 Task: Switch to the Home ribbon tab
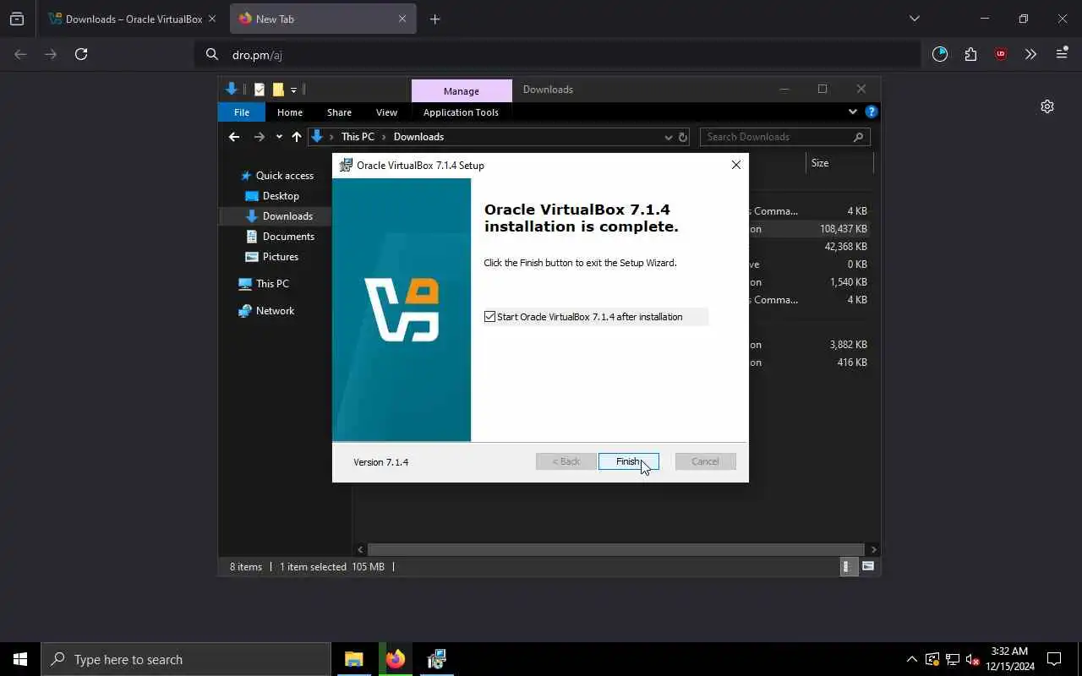point(290,112)
